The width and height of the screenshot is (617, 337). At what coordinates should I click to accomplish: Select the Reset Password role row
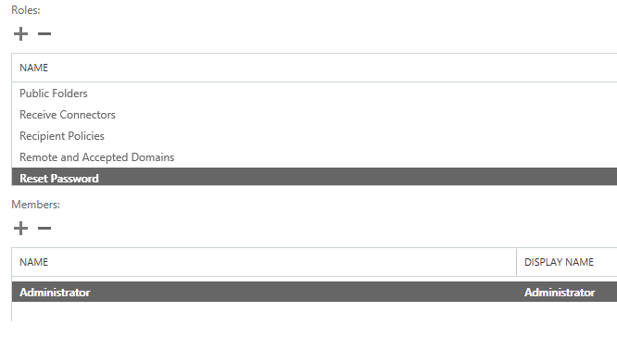click(x=314, y=177)
